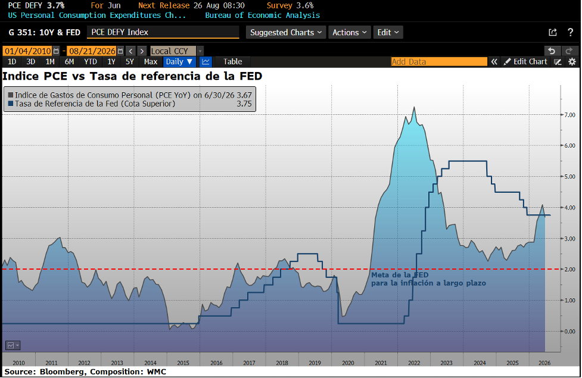Click the PCE DEFY 3.7% header value
The image size is (582, 378).
pyautogui.click(x=36, y=5)
